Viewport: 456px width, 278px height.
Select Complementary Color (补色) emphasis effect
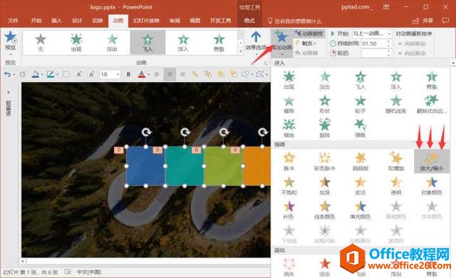click(289, 210)
